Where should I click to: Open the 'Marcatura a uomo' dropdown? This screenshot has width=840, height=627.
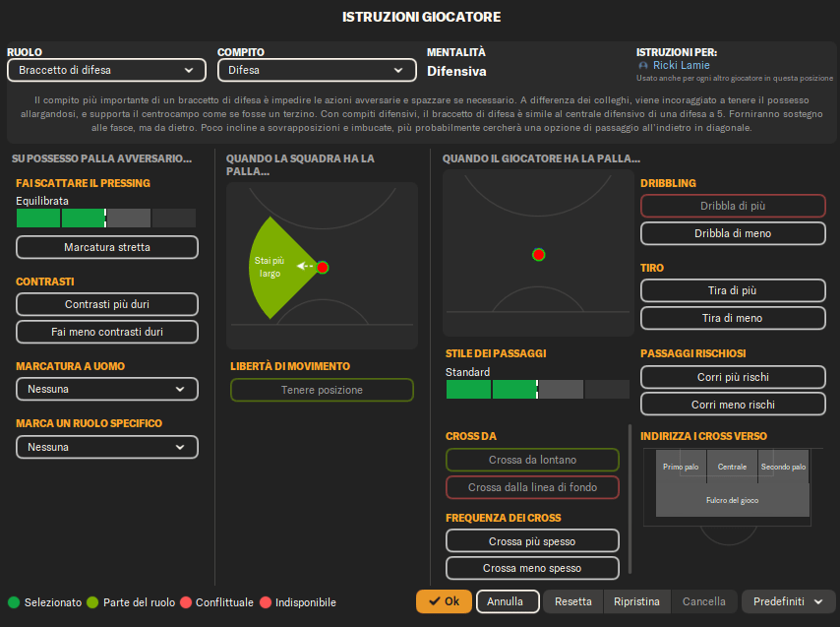click(106, 390)
